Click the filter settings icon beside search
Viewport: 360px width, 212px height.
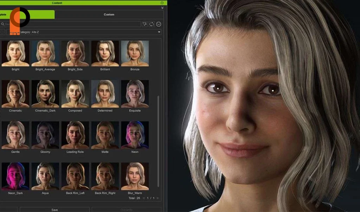[145, 24]
